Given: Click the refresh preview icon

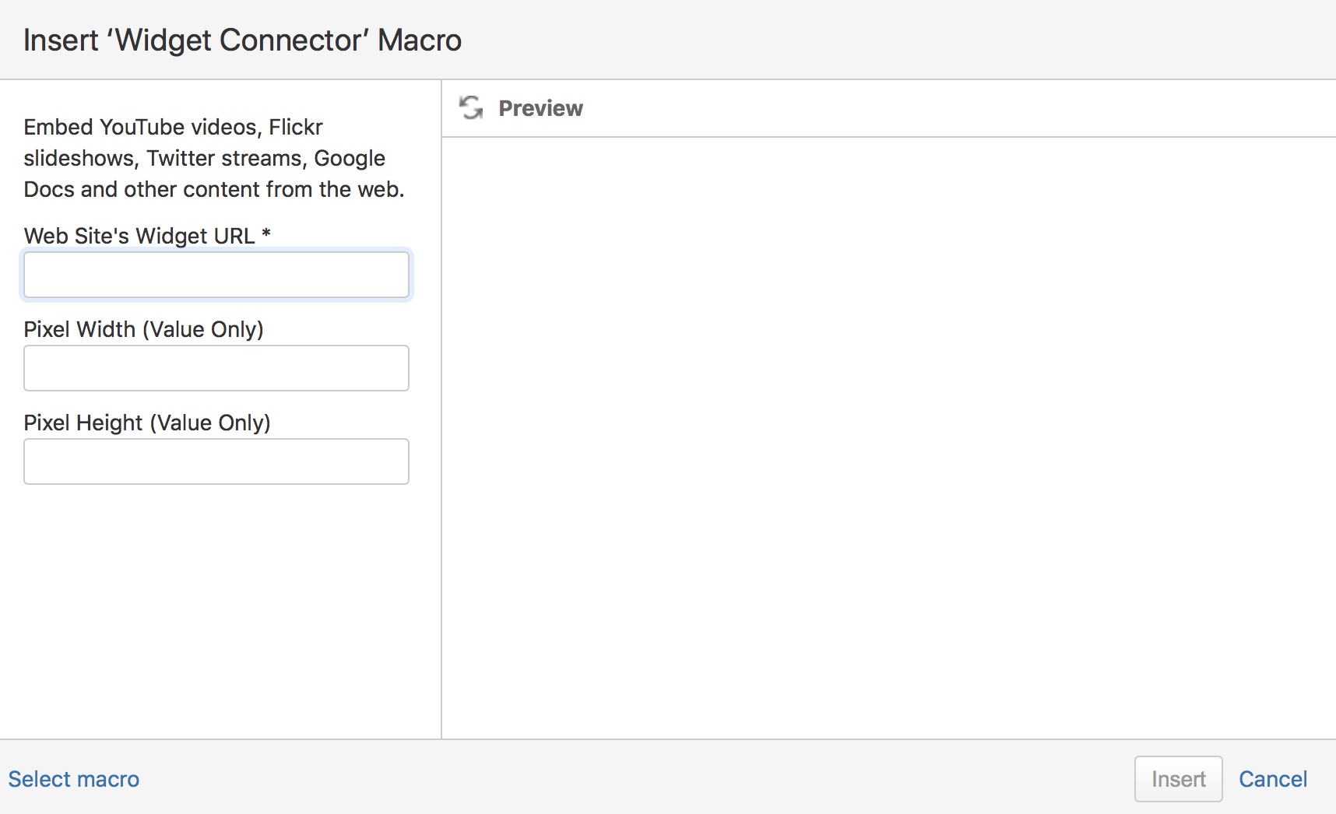Looking at the screenshot, I should point(471,107).
